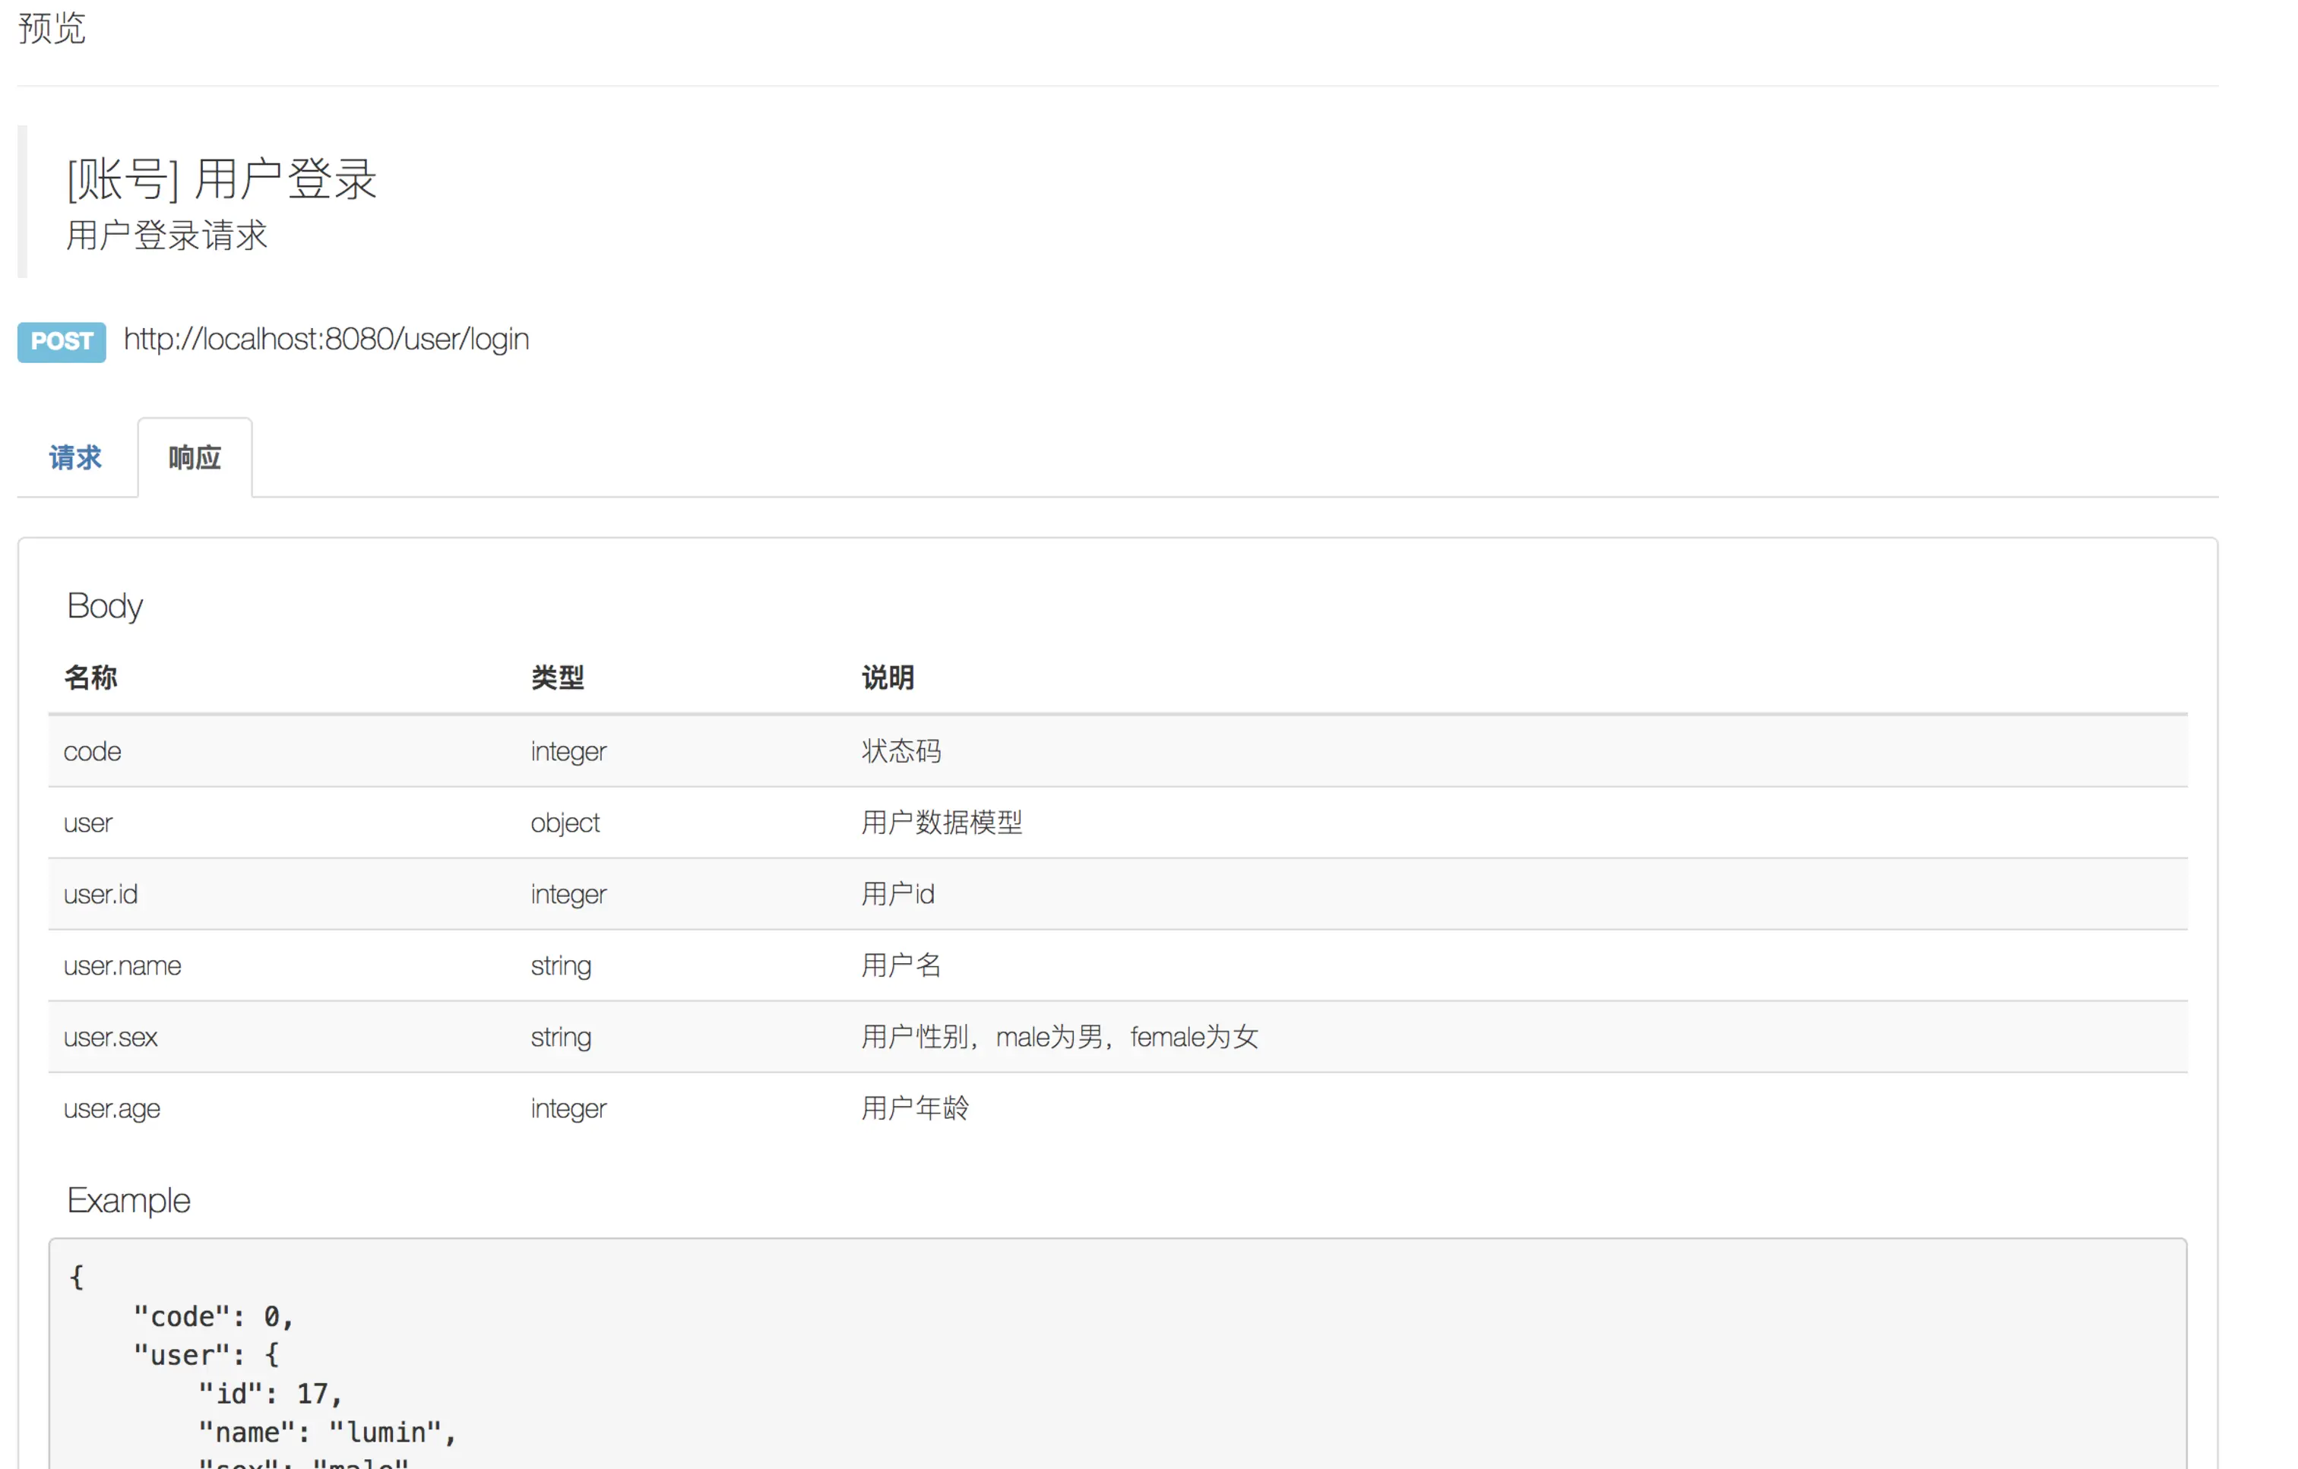Screen dimensions: 2298x1469
Task: Switch to the 请求 tab
Action: (x=74, y=458)
